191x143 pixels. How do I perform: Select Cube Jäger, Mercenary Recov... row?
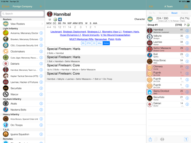pyautogui.click(x=22, y=58)
